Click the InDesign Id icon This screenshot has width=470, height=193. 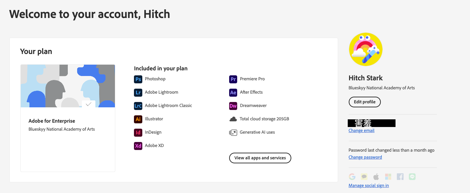click(x=138, y=132)
